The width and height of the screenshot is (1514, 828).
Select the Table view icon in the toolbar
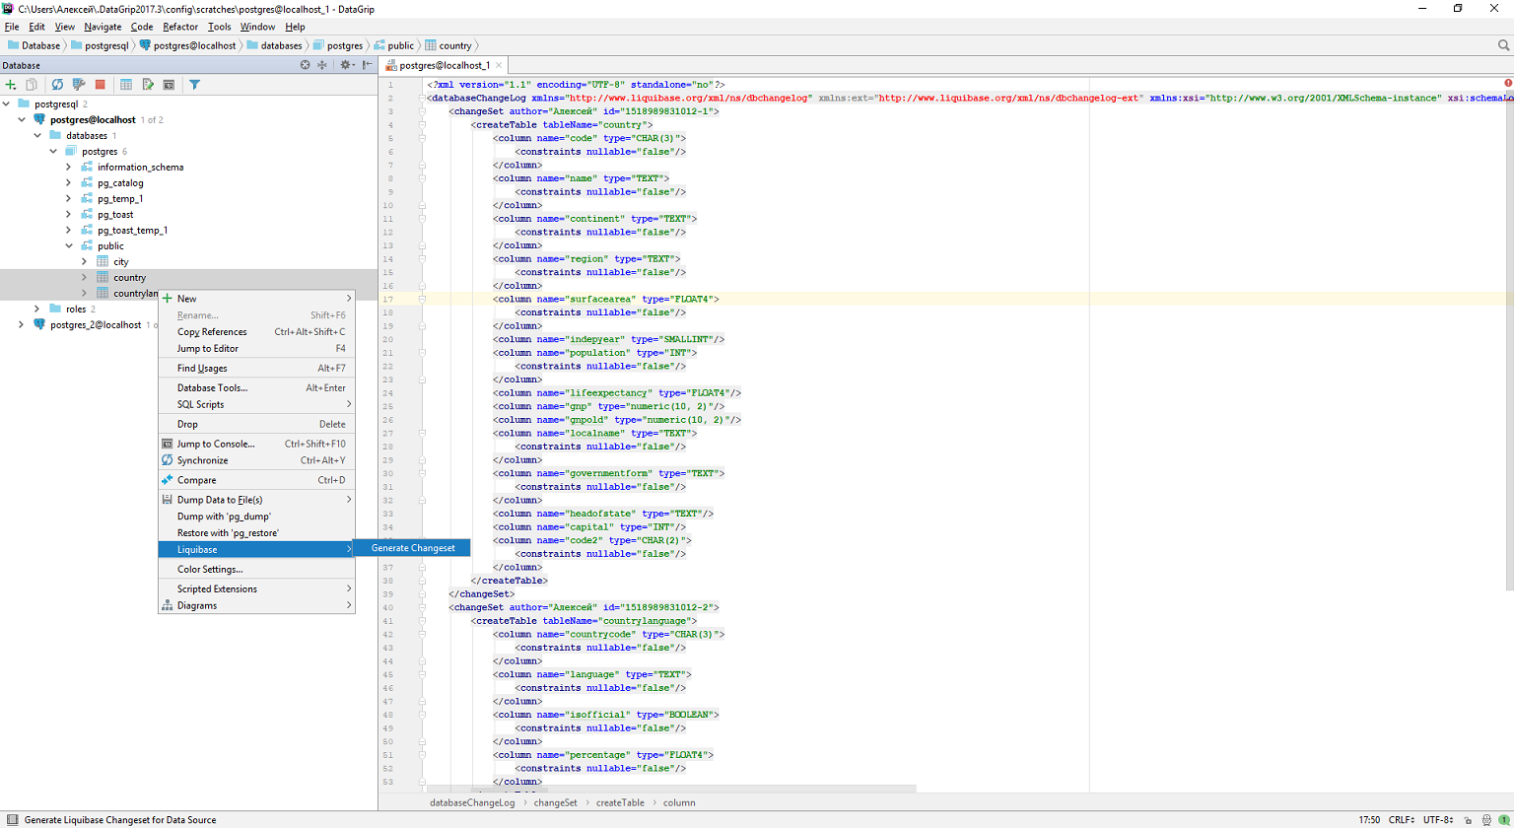[125, 84]
